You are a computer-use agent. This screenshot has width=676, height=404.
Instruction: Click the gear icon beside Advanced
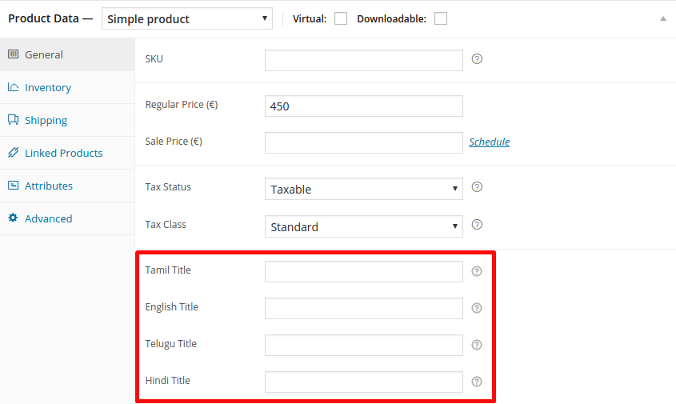(13, 218)
